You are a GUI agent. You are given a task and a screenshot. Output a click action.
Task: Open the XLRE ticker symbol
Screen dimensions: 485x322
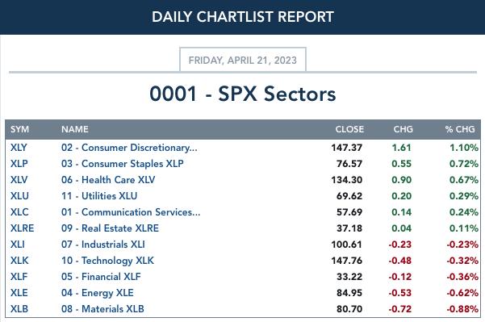pyautogui.click(x=22, y=228)
